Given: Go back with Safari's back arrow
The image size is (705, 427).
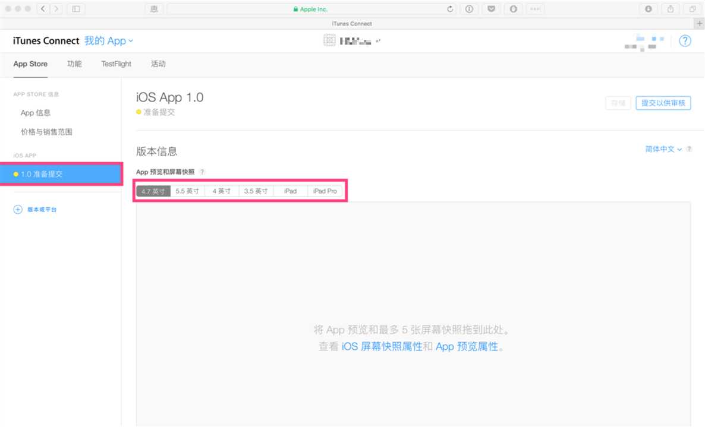Looking at the screenshot, I should point(43,9).
